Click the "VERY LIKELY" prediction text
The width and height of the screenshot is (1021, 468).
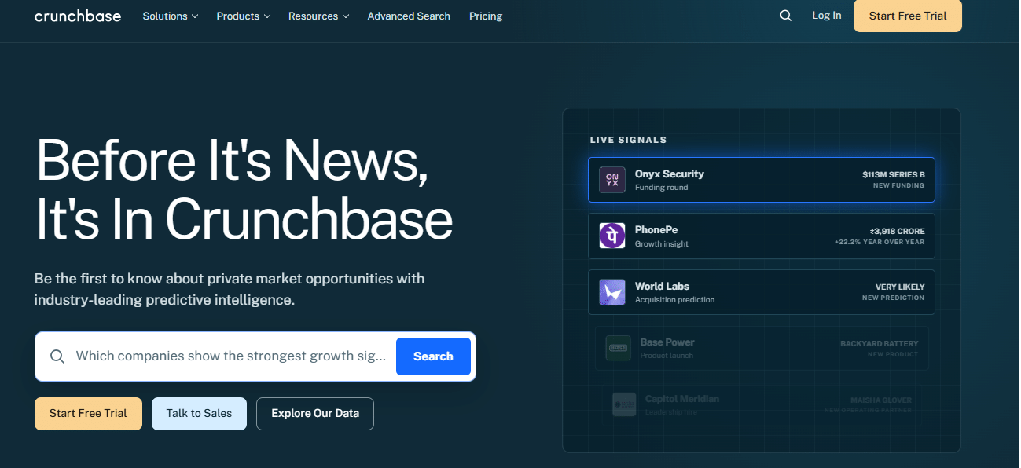pos(900,287)
